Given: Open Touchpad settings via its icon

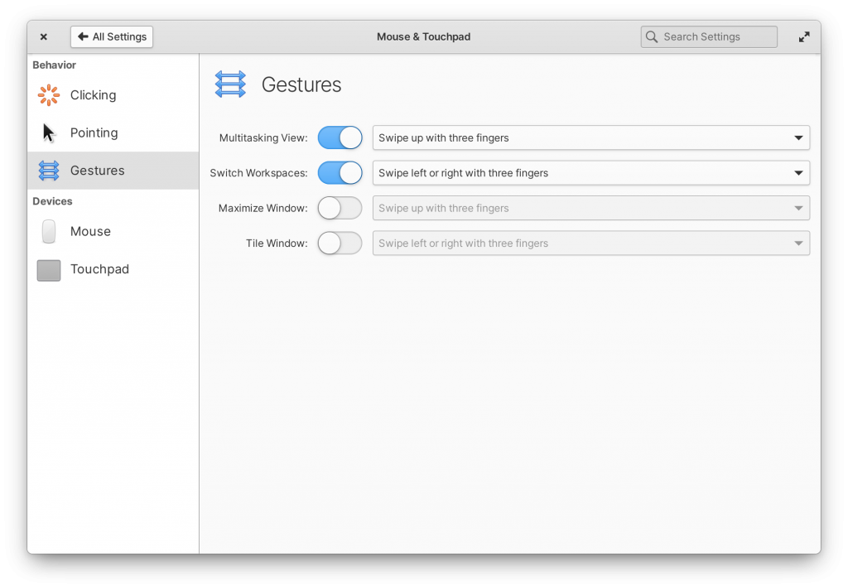Looking at the screenshot, I should coord(48,269).
